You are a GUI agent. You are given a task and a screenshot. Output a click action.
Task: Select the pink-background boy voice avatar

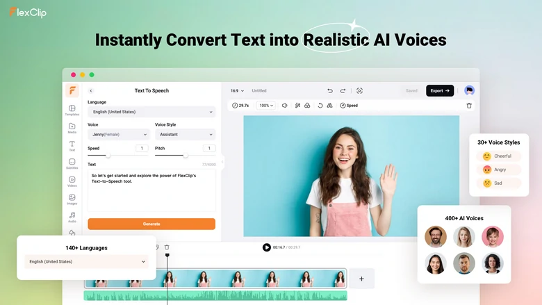click(x=493, y=237)
